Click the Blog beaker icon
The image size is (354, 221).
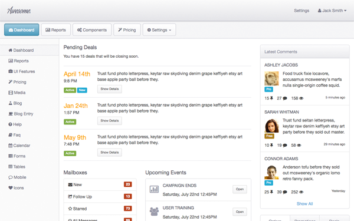tap(11, 103)
